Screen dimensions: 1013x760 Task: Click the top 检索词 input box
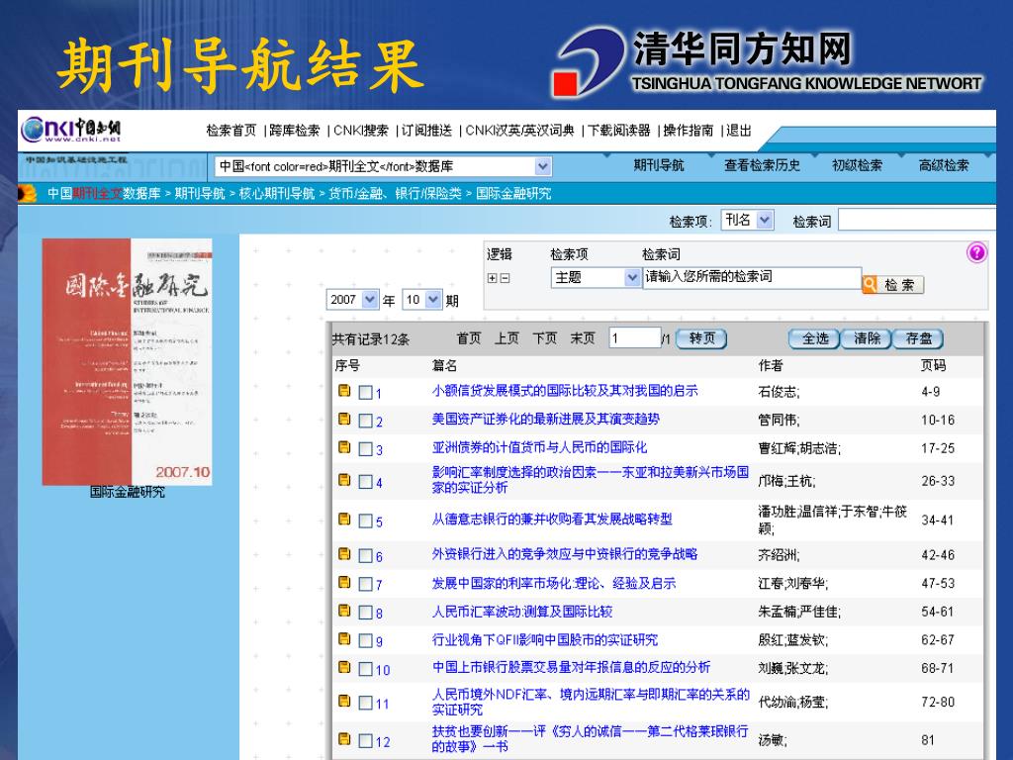click(917, 221)
